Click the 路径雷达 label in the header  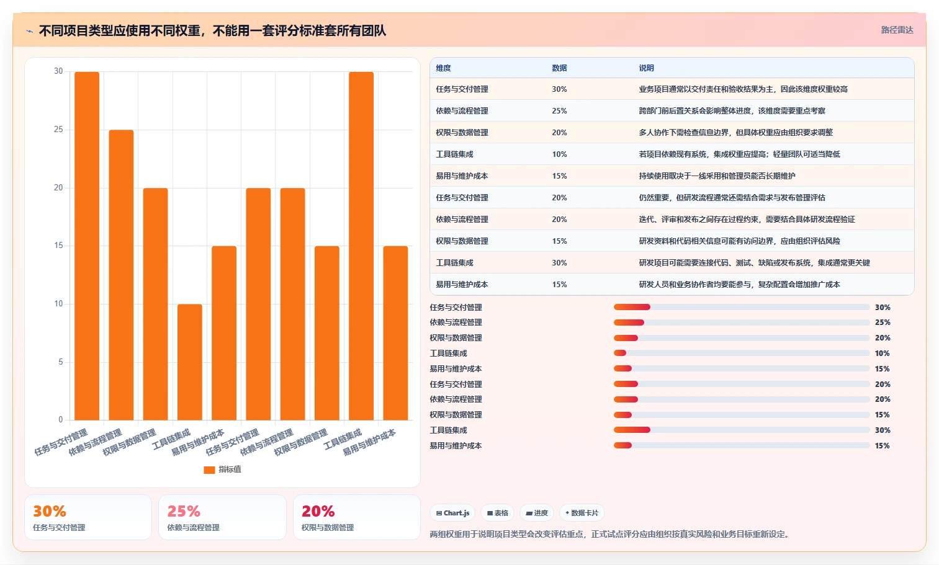(897, 30)
